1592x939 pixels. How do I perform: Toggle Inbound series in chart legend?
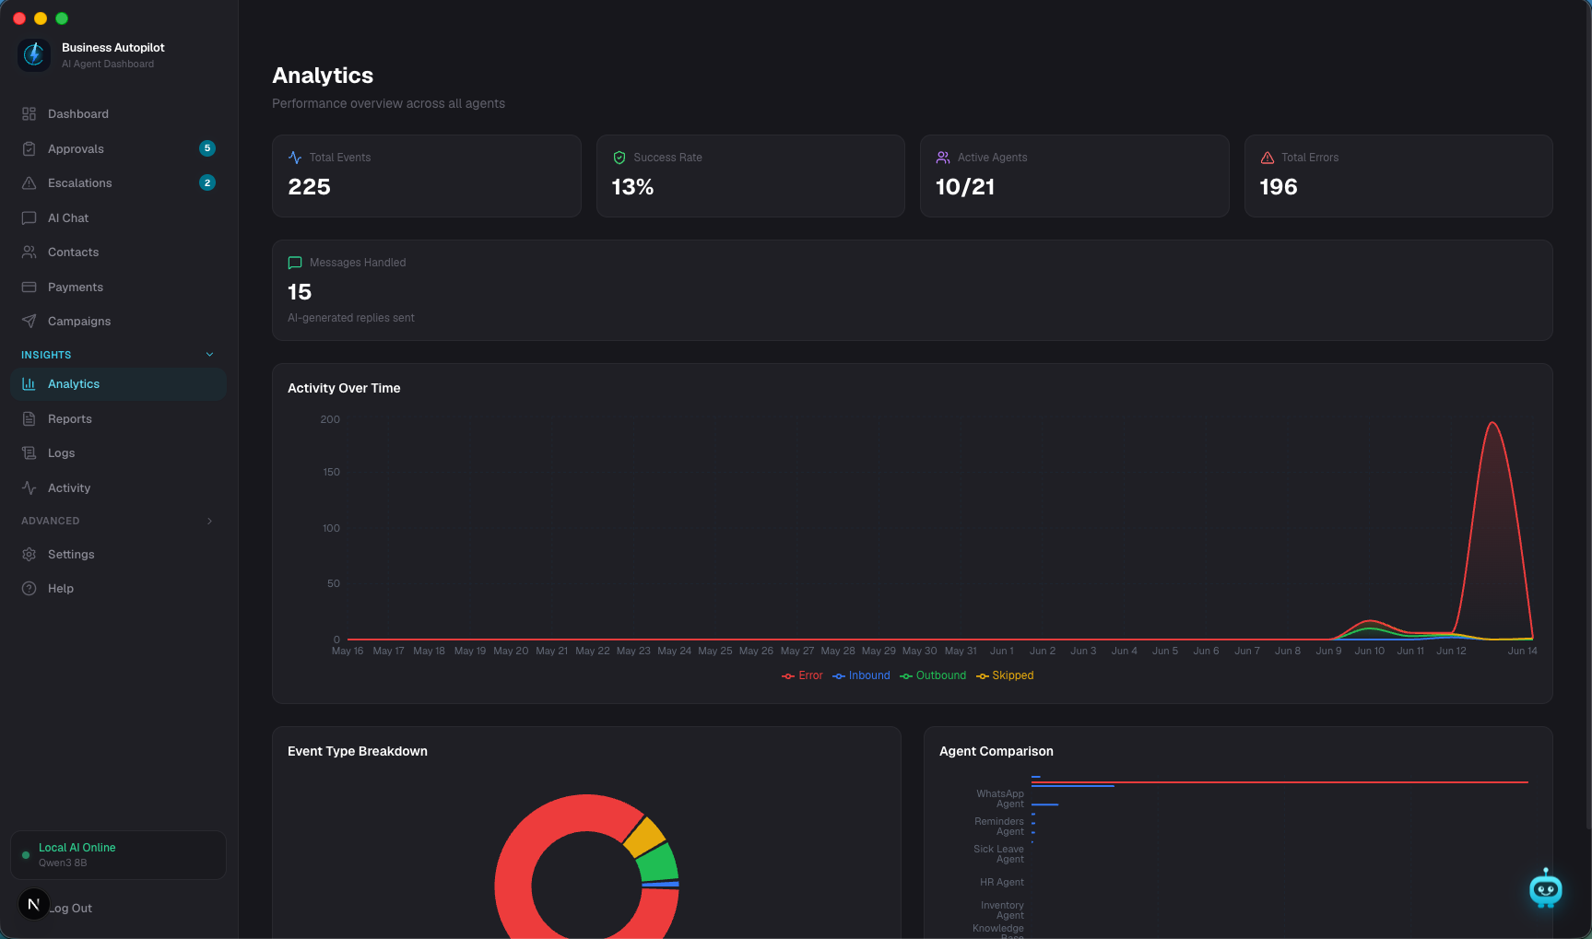point(861,675)
